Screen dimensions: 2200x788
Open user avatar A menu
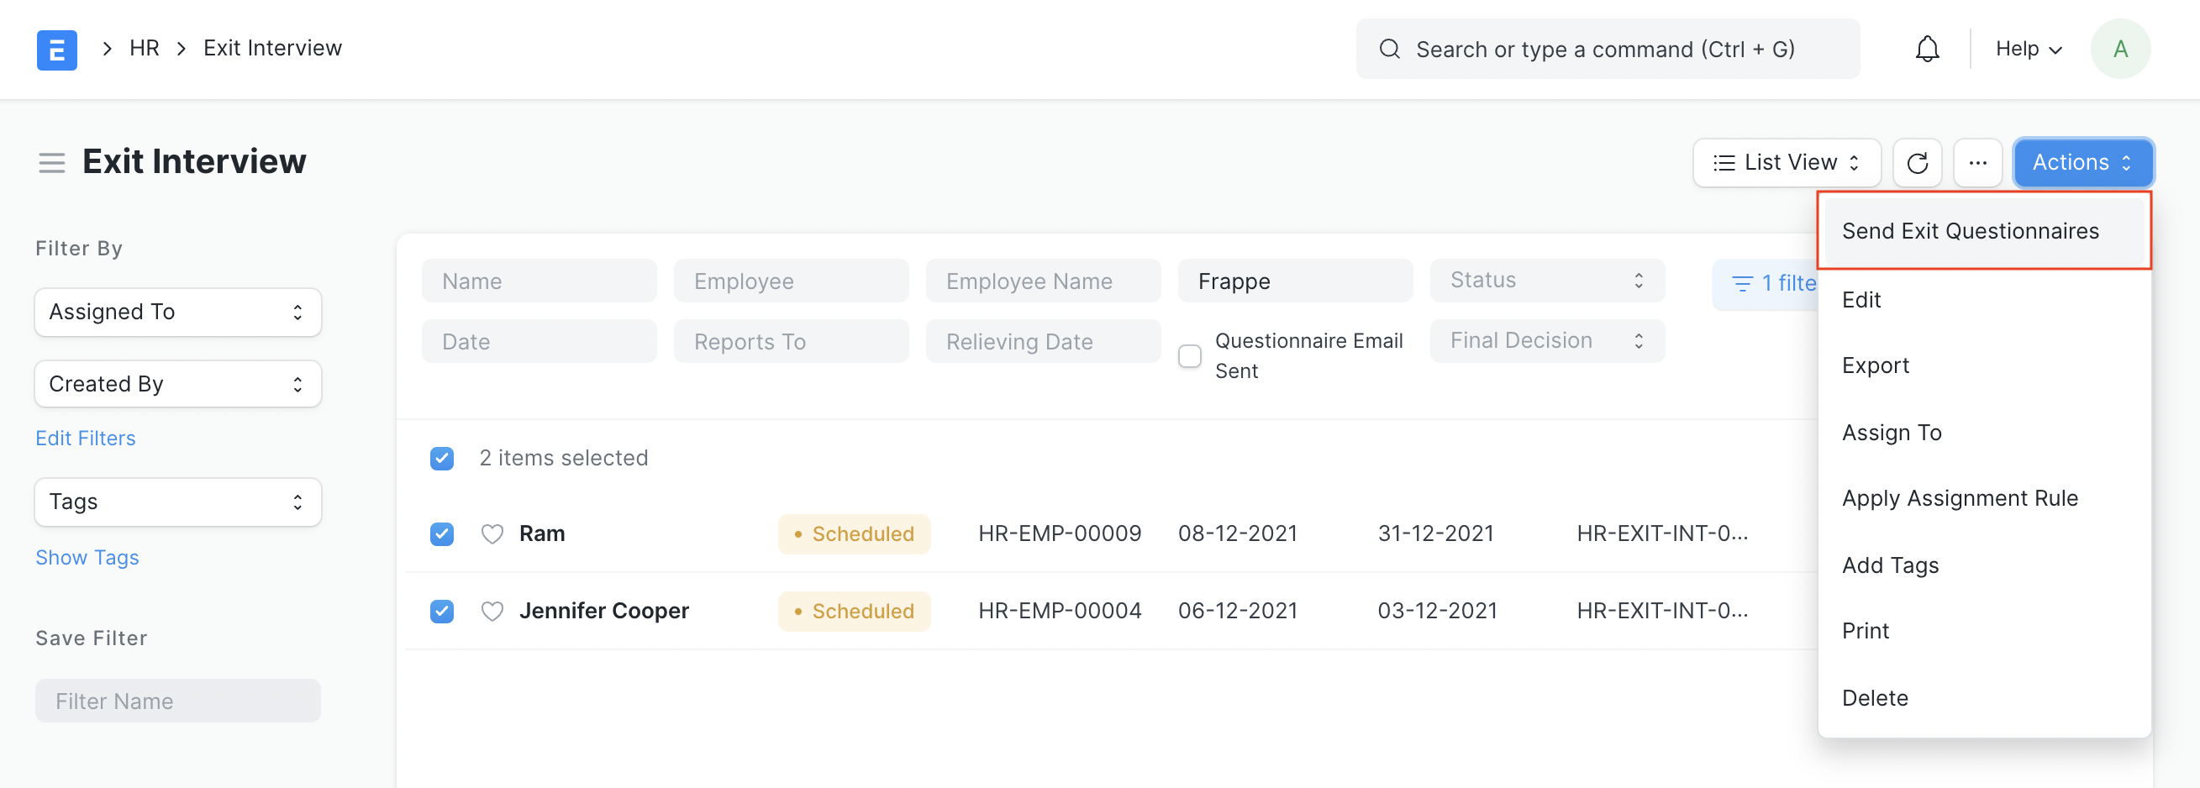coord(2119,50)
